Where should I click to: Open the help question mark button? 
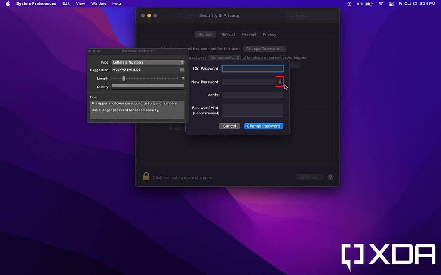pyautogui.click(x=330, y=177)
